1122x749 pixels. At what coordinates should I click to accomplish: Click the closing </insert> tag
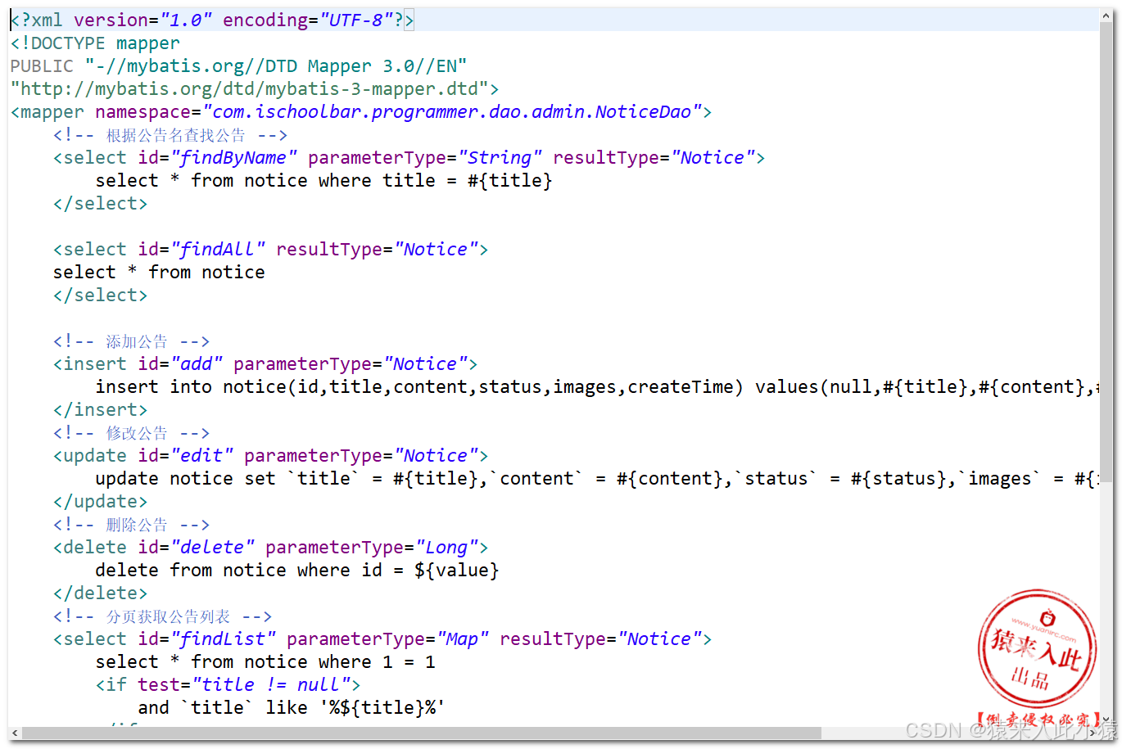pyautogui.click(x=100, y=409)
